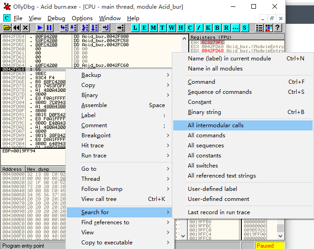Show References with R button
Screen dimensions: 314x249
(226, 27)
